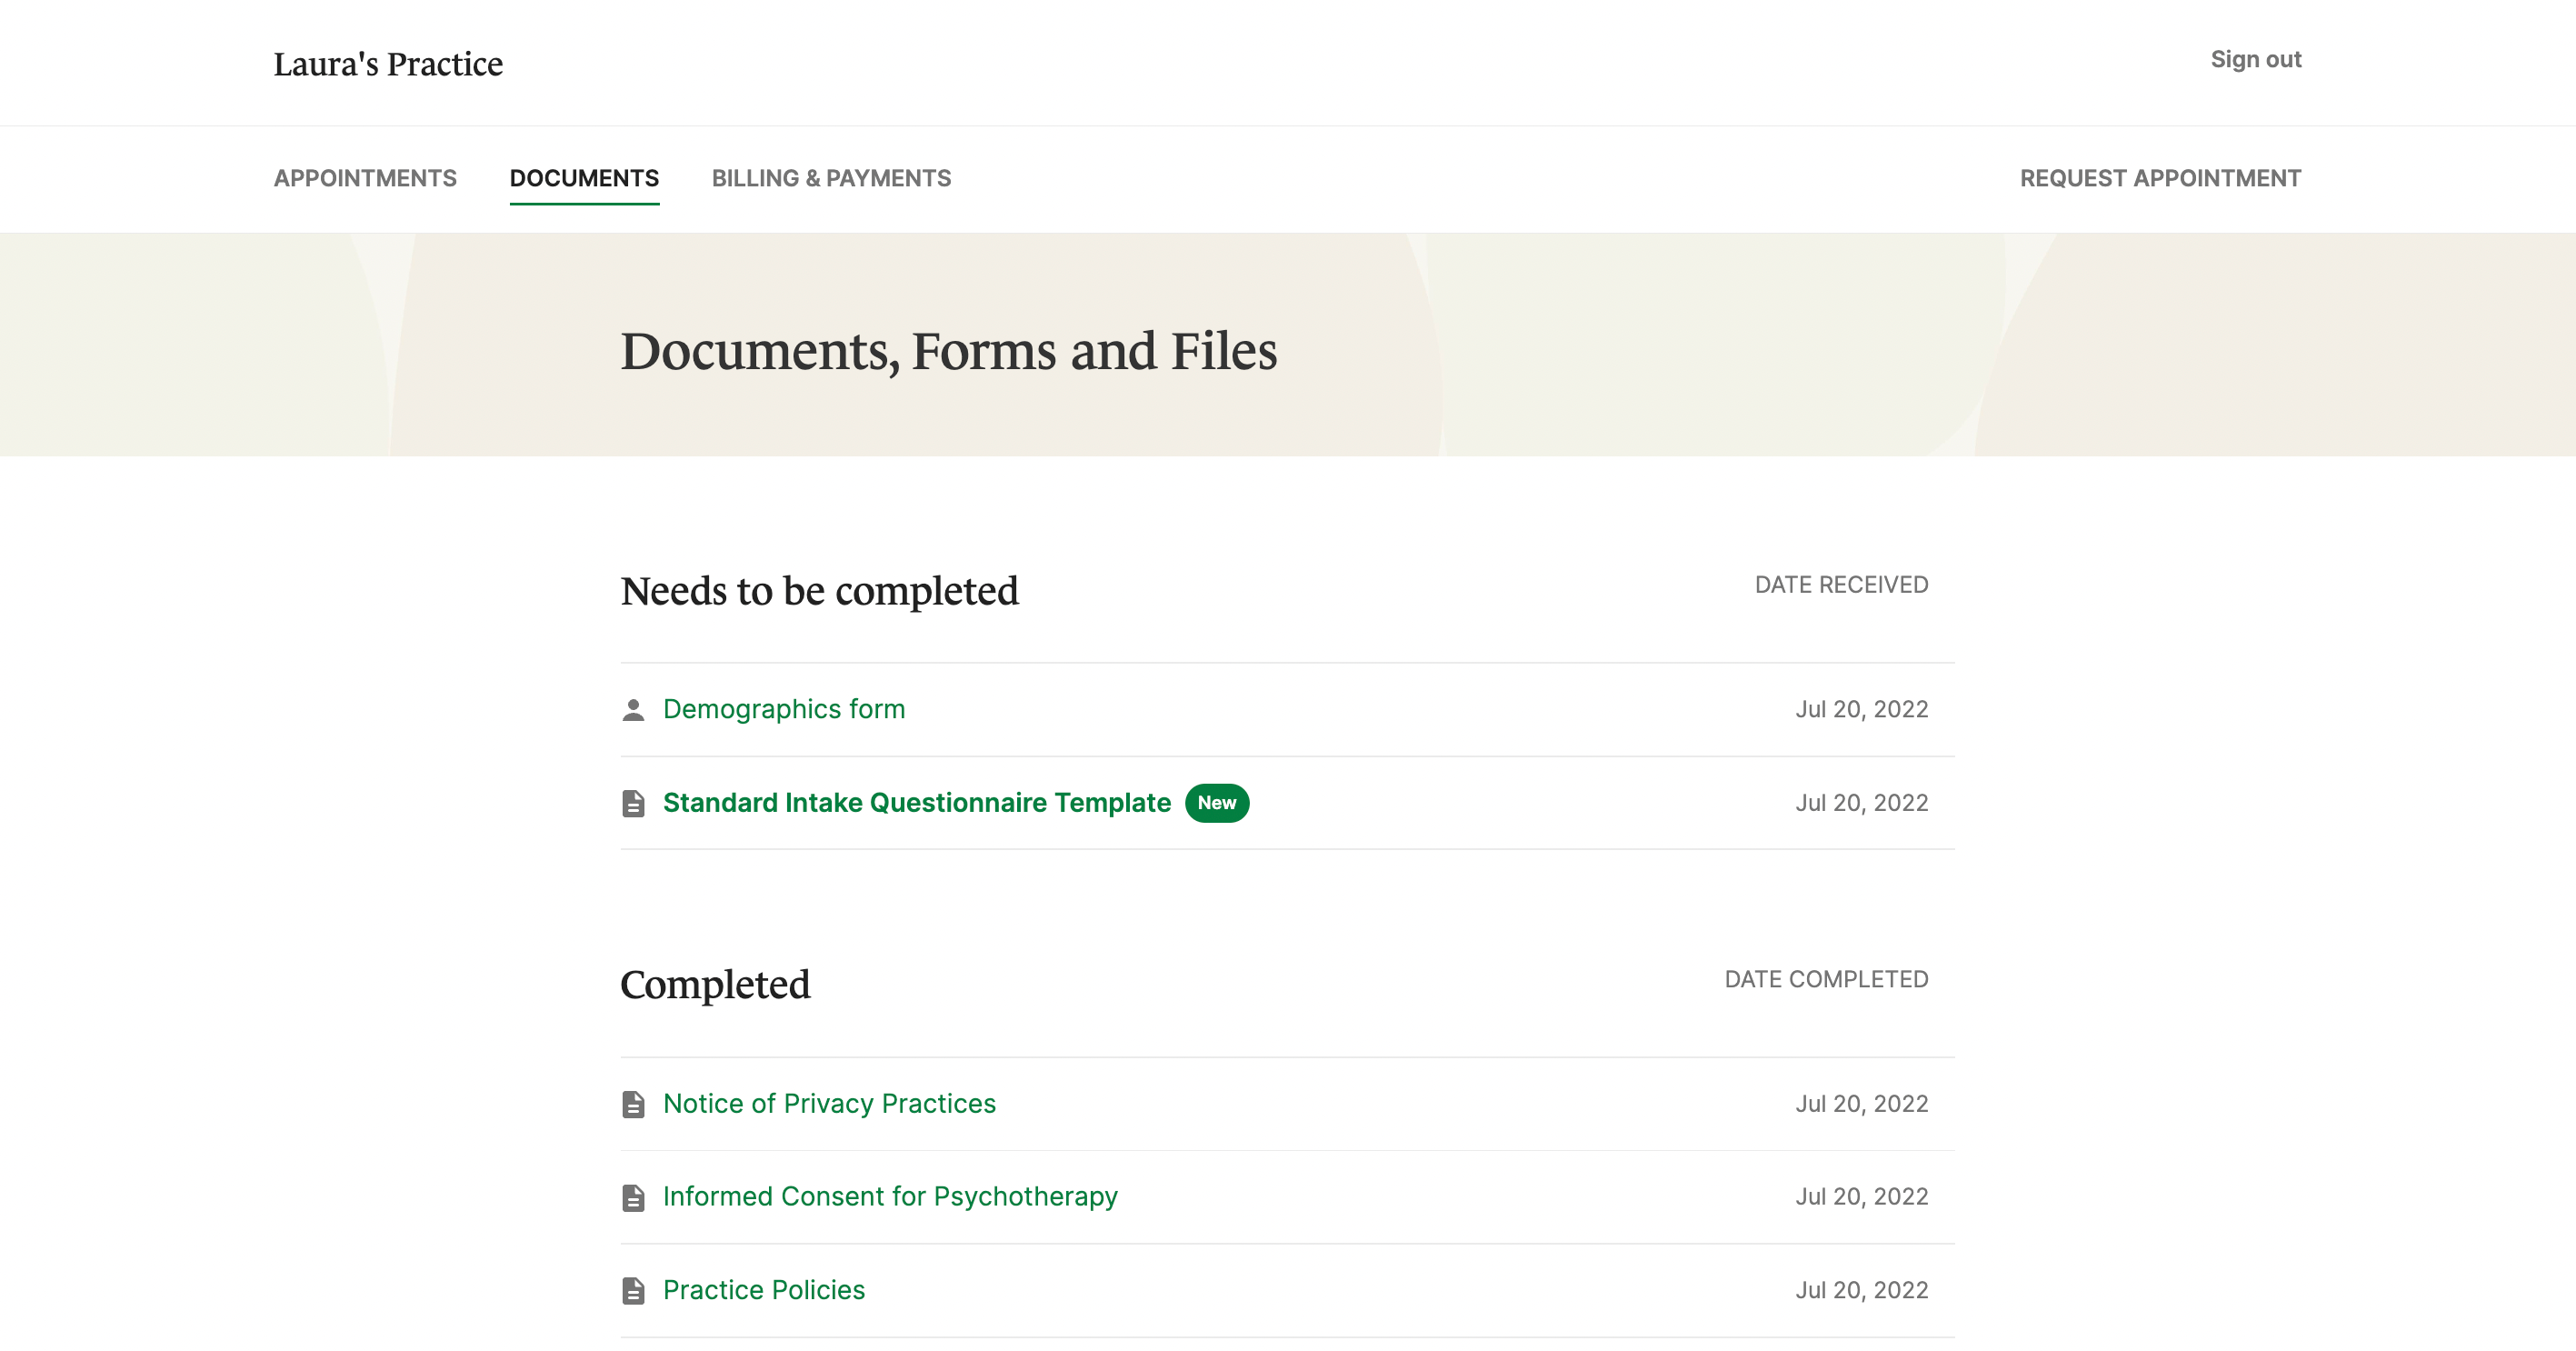Open the Practice Policies document
This screenshot has height=1351, width=2576.
point(763,1290)
